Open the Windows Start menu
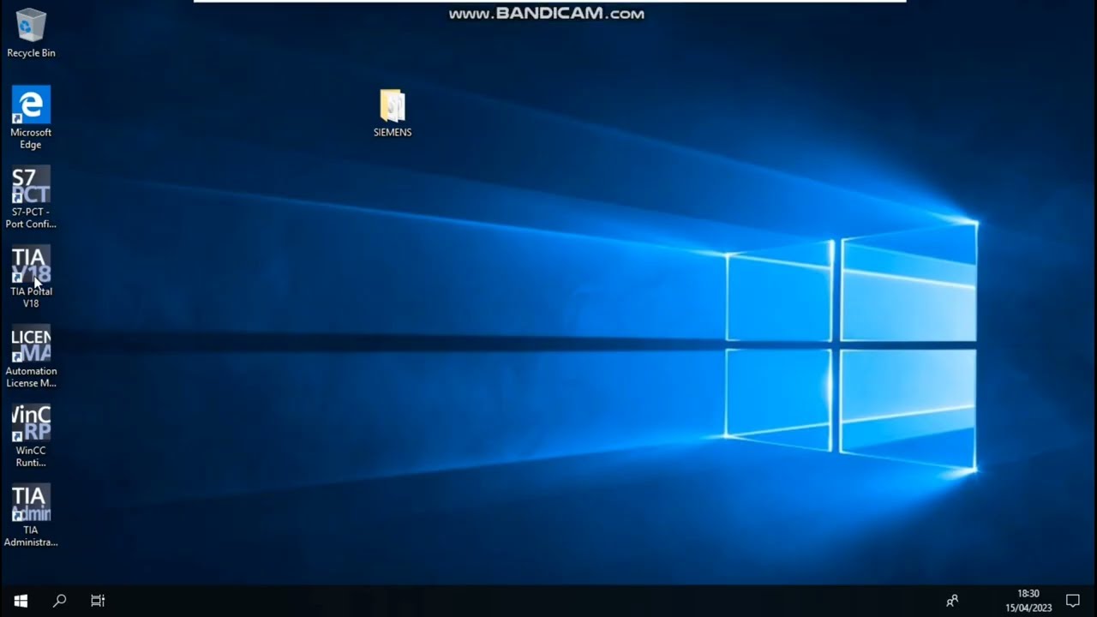This screenshot has width=1097, height=617. (x=21, y=601)
